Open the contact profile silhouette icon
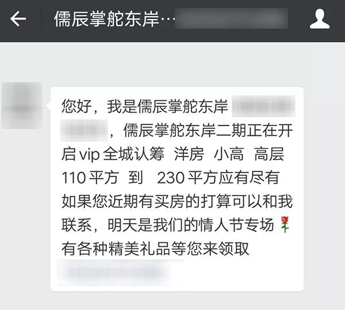 [x=320, y=19]
